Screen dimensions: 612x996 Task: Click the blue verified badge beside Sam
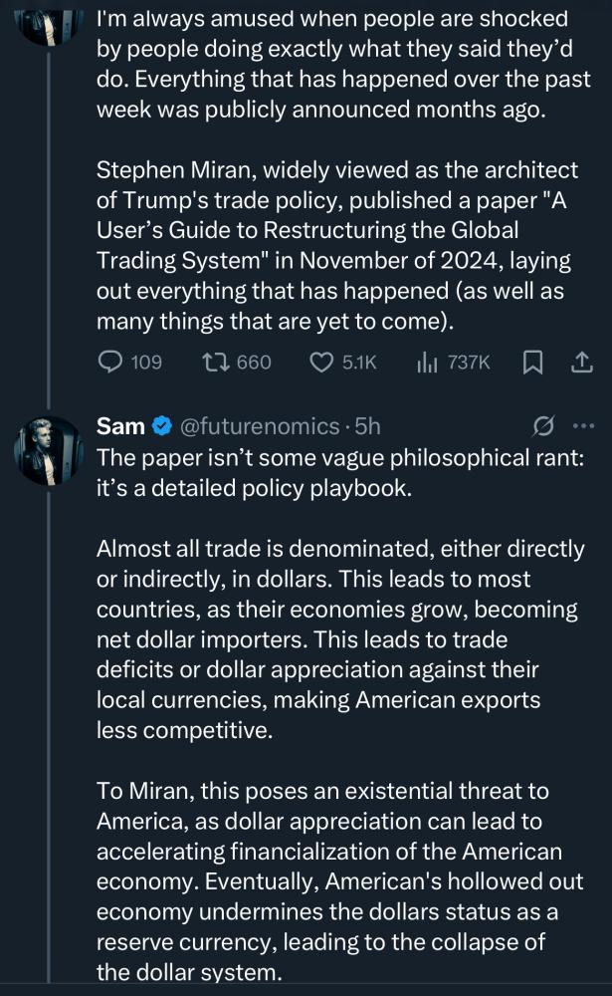(x=162, y=426)
